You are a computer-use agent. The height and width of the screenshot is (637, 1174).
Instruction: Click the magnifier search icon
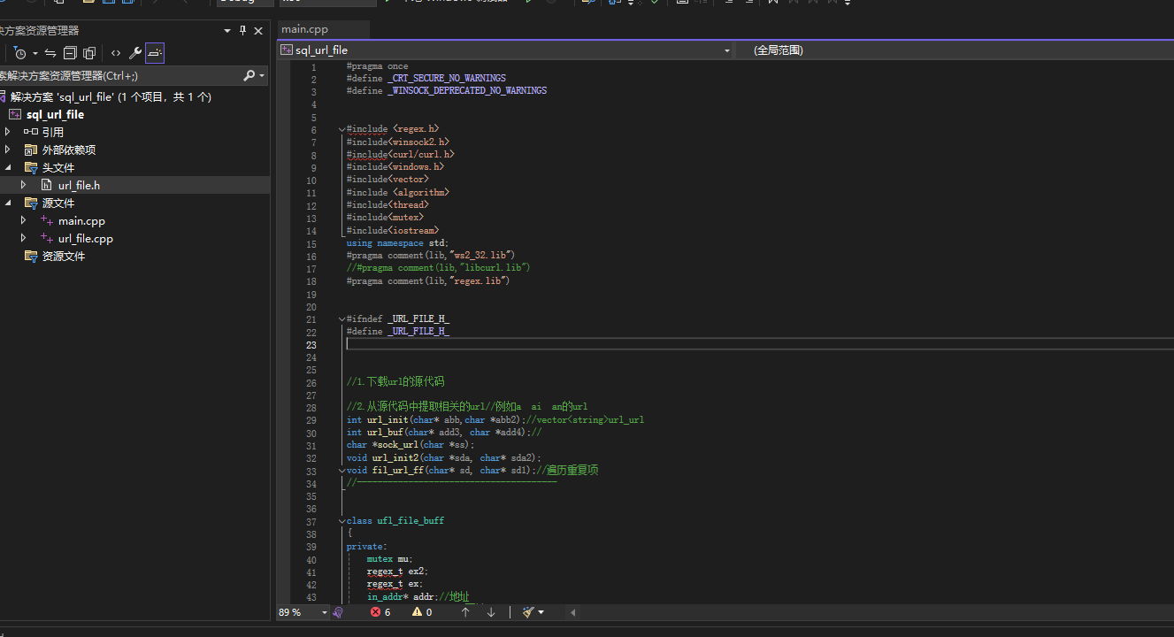point(249,76)
